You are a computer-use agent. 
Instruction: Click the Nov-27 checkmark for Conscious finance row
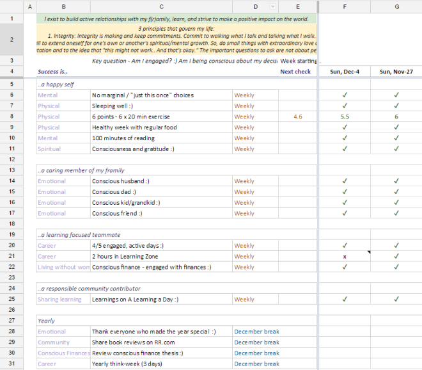coord(396,267)
